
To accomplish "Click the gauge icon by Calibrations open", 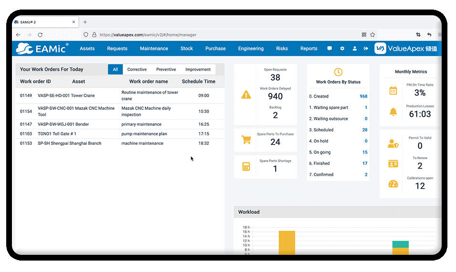I will (393, 184).
